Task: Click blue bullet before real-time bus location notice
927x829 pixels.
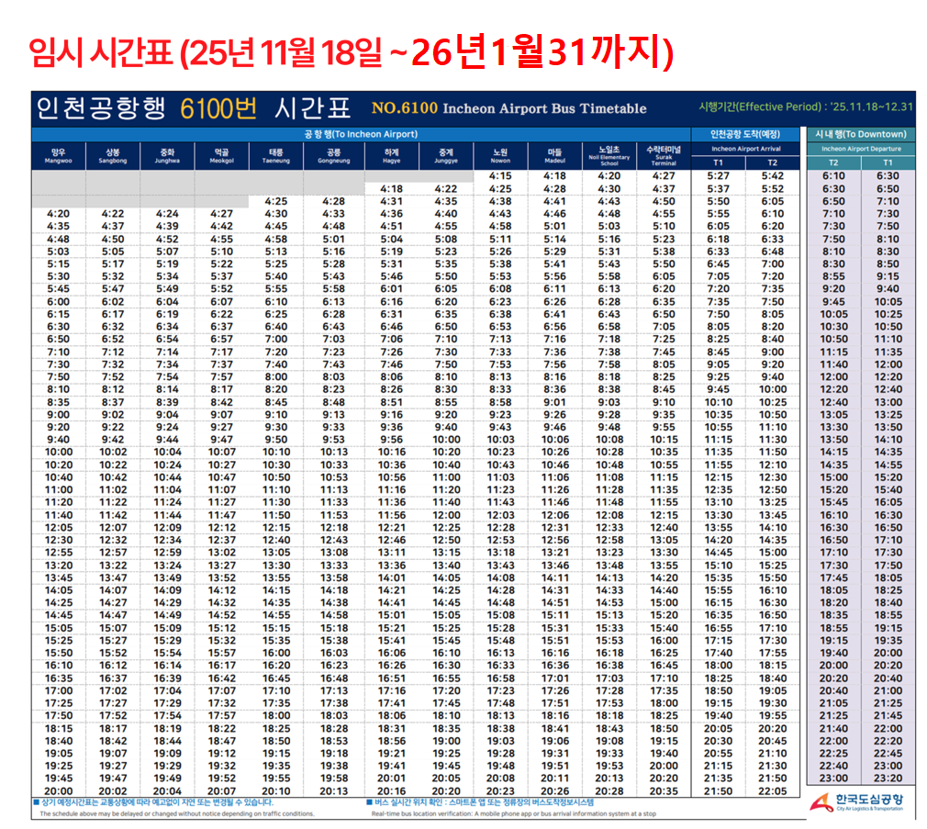Action: click(x=369, y=801)
